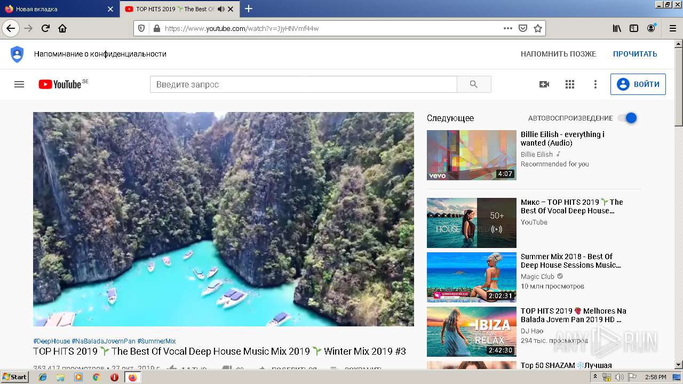Go back with the browser back arrow
The width and height of the screenshot is (683, 384).
point(11,28)
